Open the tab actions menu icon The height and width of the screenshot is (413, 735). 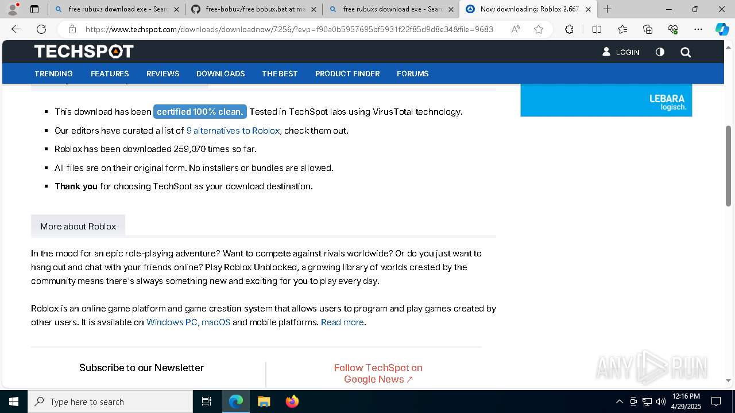coord(34,9)
